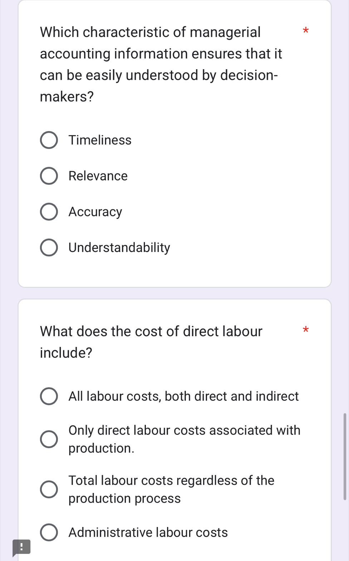
Task: Select the Timeliness radio button
Action: coord(49,140)
